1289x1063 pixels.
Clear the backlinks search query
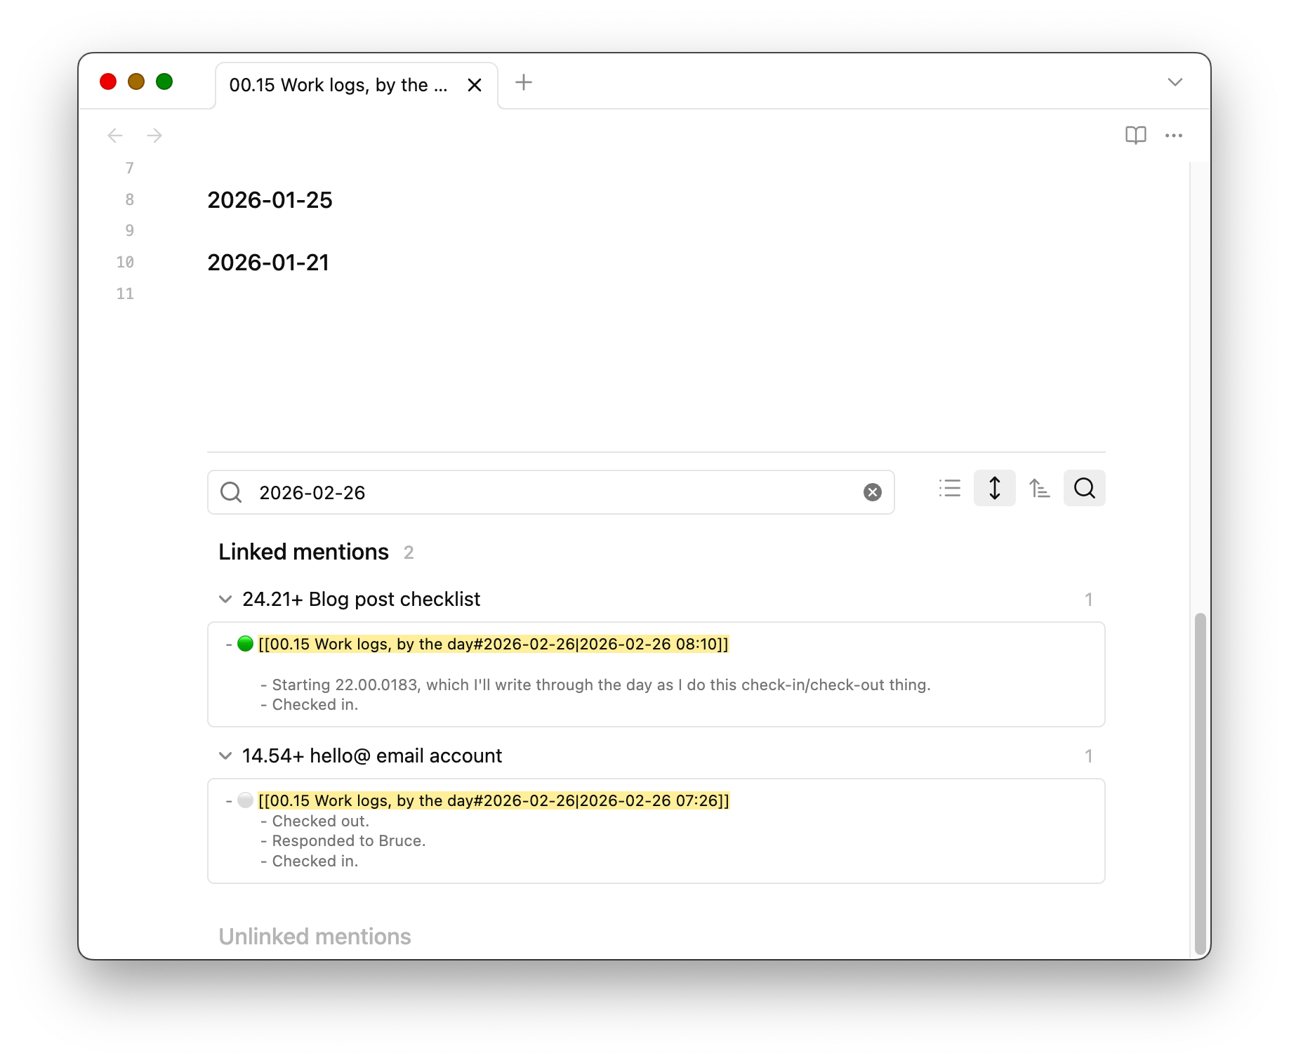pos(871,491)
